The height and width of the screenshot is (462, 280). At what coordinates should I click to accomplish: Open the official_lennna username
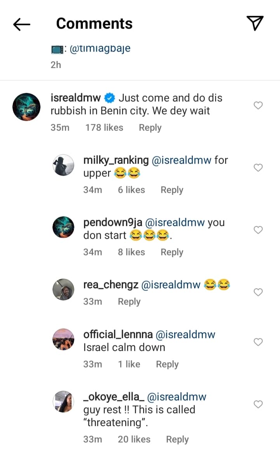(x=118, y=334)
